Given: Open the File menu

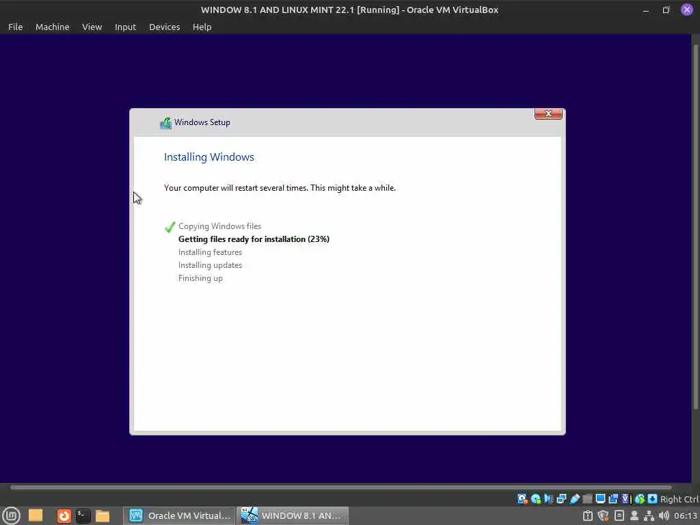Looking at the screenshot, I should 15,27.
